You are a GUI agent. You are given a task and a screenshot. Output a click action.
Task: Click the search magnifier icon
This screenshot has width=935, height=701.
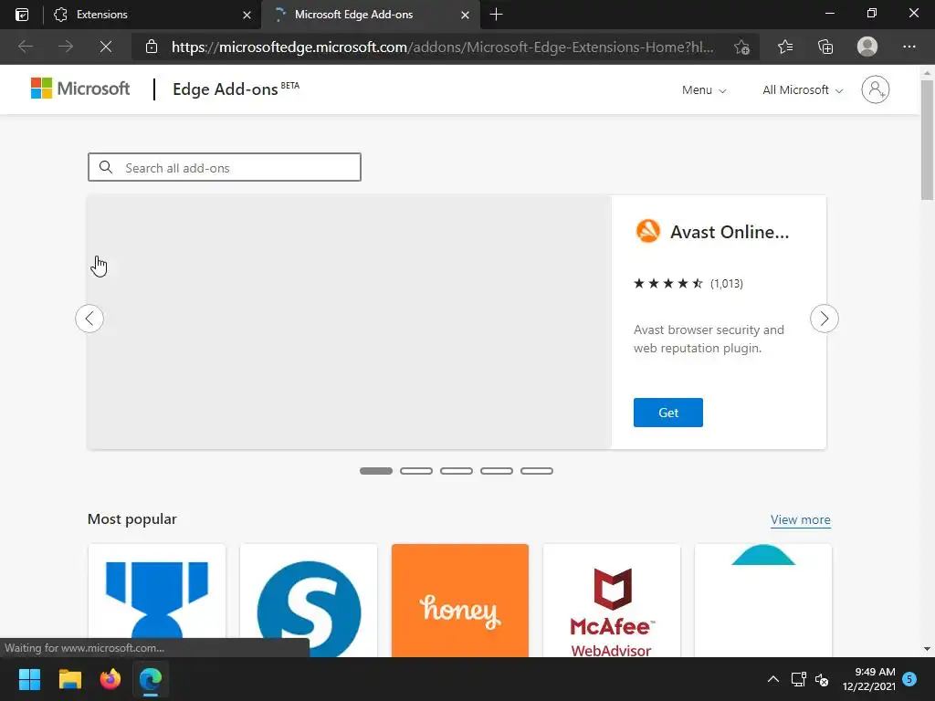coord(106,168)
